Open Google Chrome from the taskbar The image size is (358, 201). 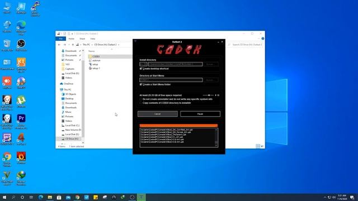pos(77,197)
